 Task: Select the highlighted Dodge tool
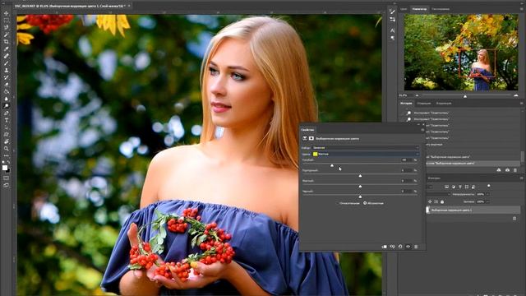click(6, 106)
